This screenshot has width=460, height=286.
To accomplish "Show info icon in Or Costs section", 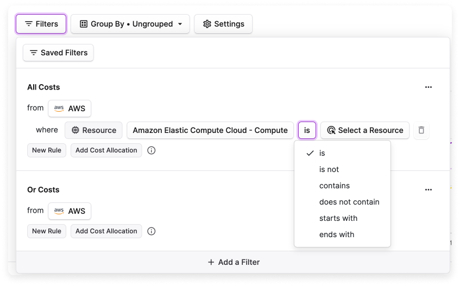I will [152, 231].
